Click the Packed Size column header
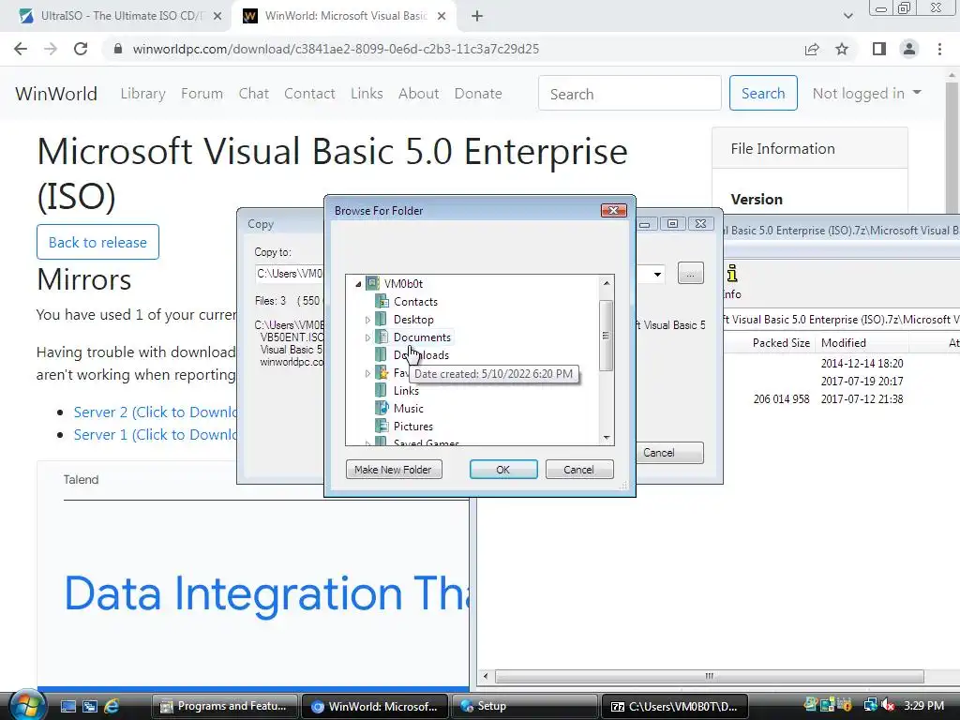The height and width of the screenshot is (720, 960). point(781,343)
